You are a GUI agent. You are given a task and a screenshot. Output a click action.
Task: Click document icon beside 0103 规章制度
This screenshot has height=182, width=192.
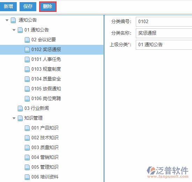click(x=27, y=69)
